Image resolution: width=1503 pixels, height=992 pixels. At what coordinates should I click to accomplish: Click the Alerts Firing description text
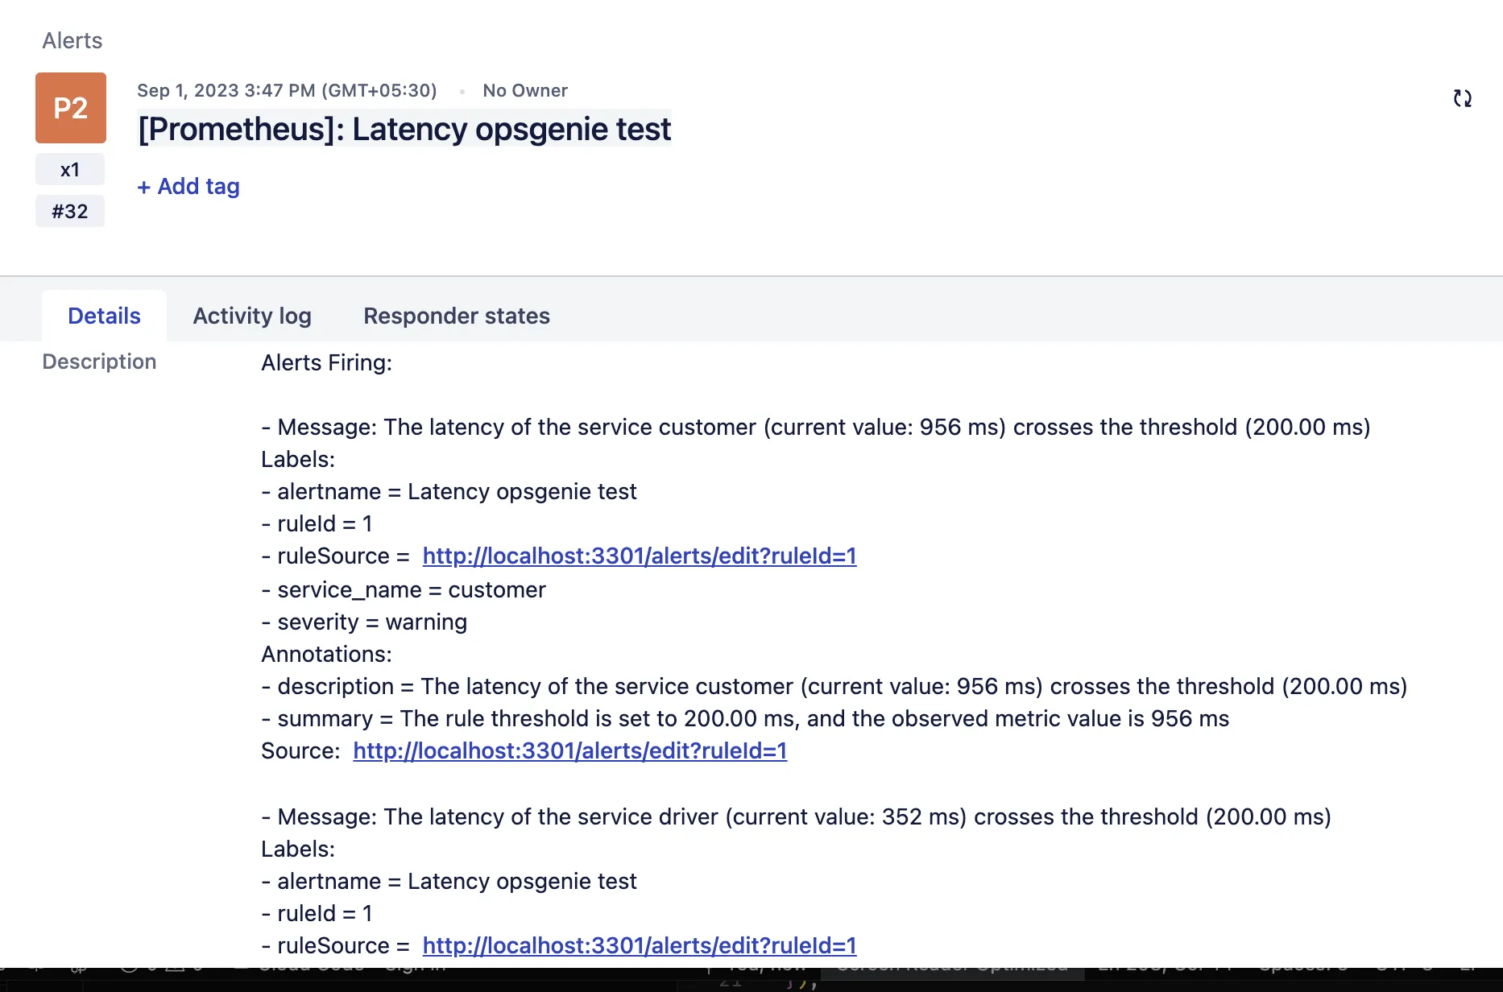(x=326, y=362)
